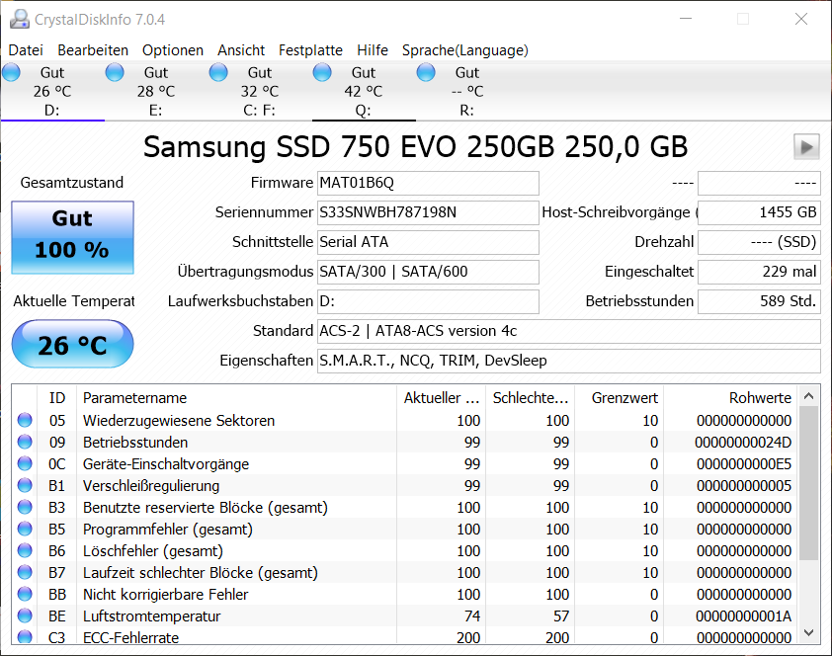Click the status orb for Programmfehler (gesamt)
Image resolution: width=832 pixels, height=656 pixels.
(25, 529)
